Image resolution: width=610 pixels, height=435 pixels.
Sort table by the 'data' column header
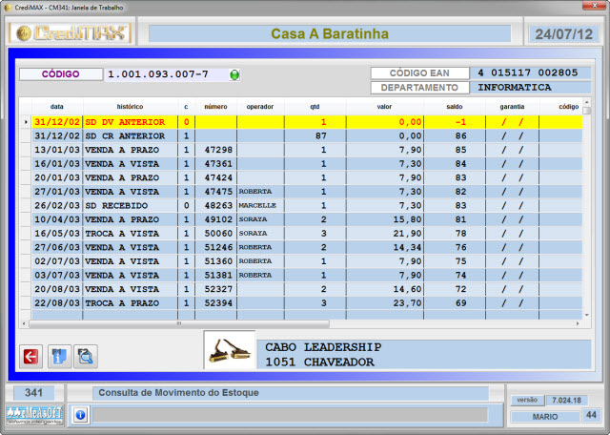pyautogui.click(x=57, y=108)
